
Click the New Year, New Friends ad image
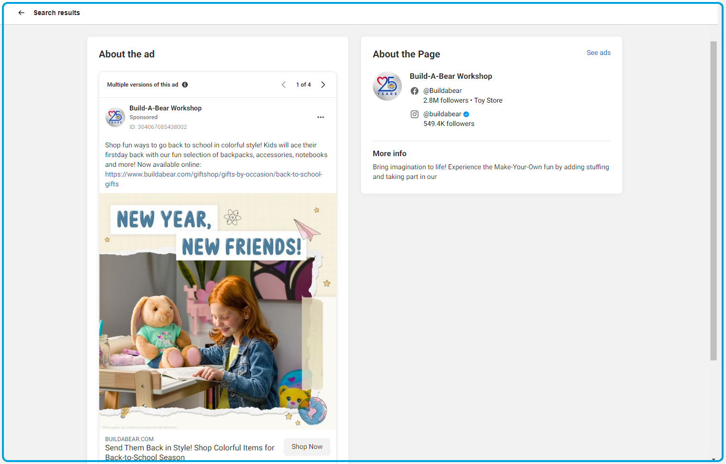[x=218, y=311]
